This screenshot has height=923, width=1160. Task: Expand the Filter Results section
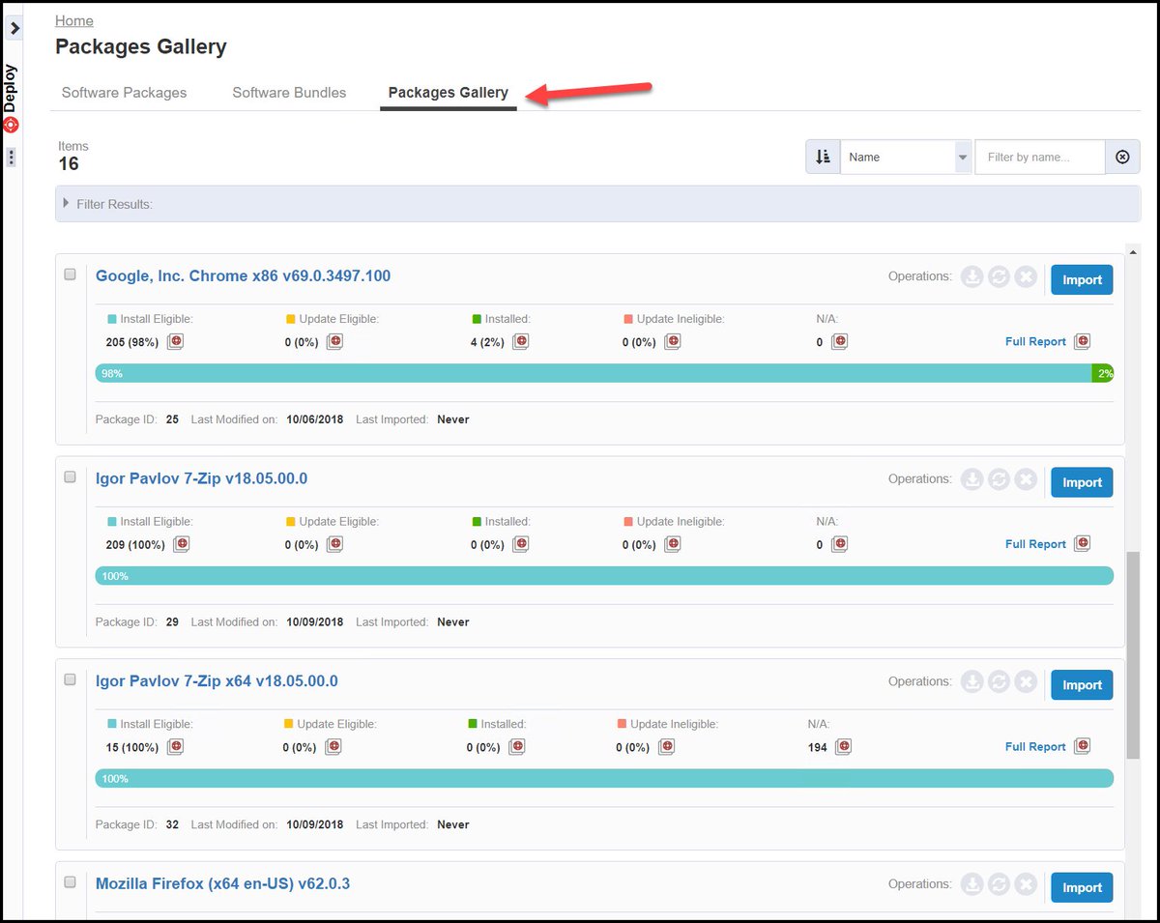pos(597,204)
